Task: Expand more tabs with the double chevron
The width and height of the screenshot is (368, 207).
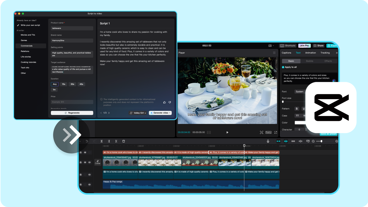Action: (337, 53)
